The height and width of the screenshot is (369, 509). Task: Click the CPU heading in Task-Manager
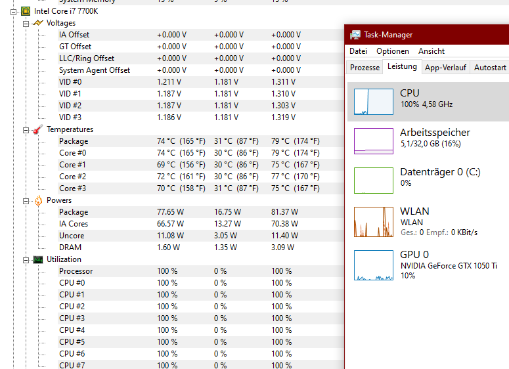click(x=410, y=93)
